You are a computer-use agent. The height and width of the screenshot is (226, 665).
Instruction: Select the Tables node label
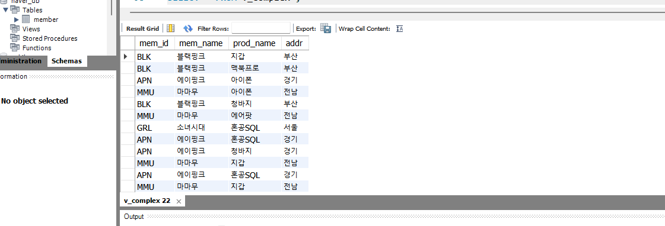click(33, 9)
